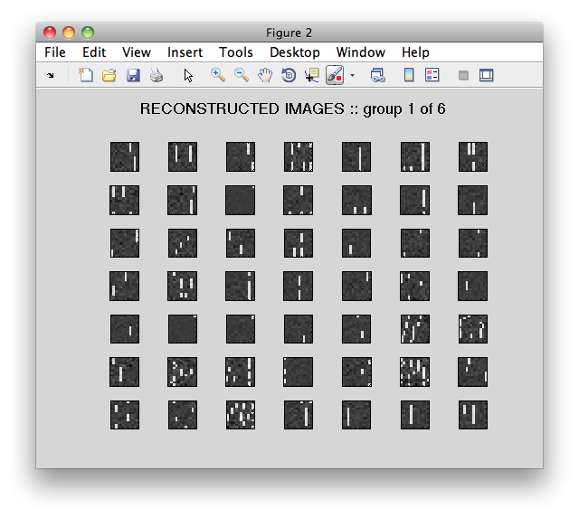The height and width of the screenshot is (518, 579).
Task: Open the Tools menu
Action: click(236, 52)
